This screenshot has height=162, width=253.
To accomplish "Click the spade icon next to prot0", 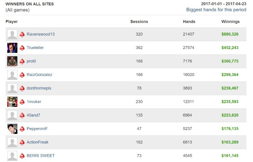I will click(22, 61).
